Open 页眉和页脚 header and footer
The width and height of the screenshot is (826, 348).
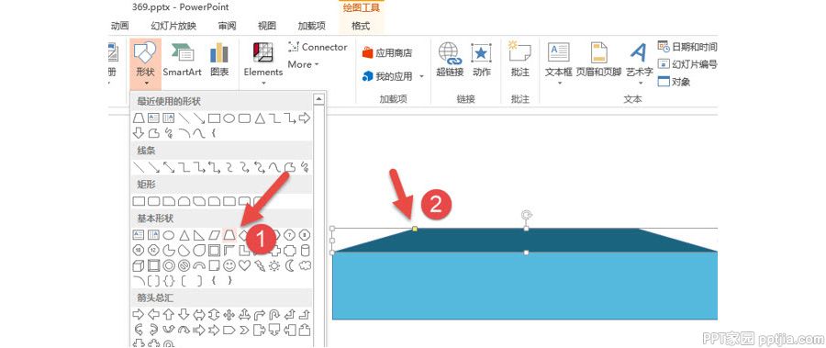click(599, 60)
